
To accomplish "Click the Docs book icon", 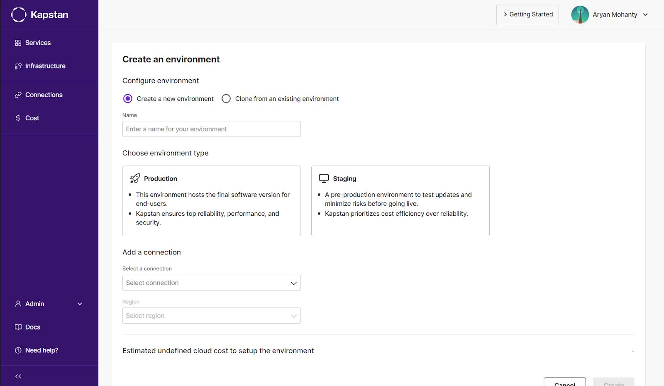I will (x=18, y=327).
